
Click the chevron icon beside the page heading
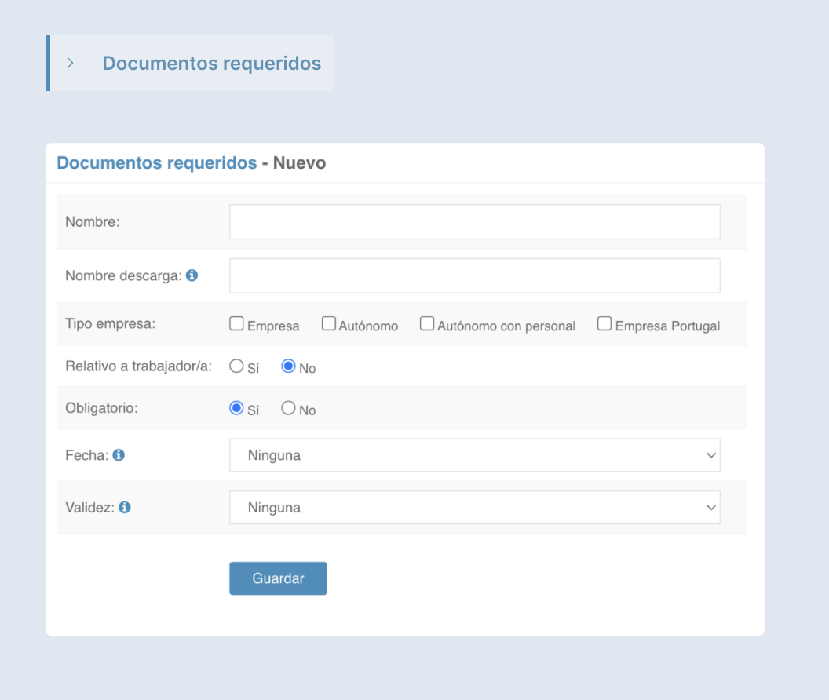tap(71, 63)
